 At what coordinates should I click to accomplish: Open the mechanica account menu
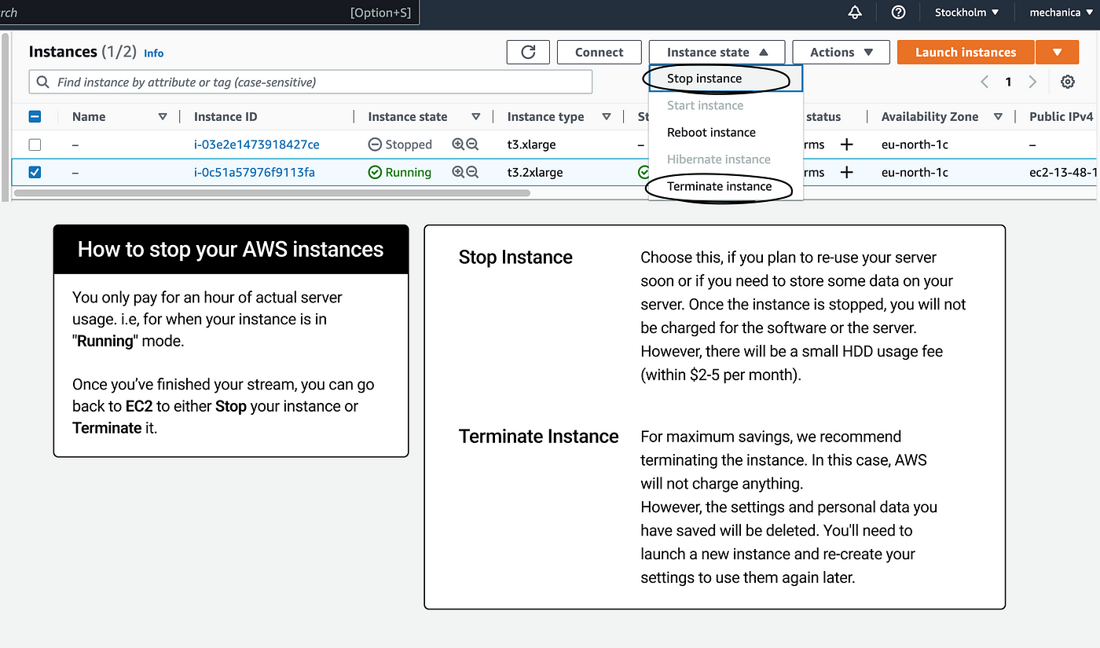(x=1061, y=13)
